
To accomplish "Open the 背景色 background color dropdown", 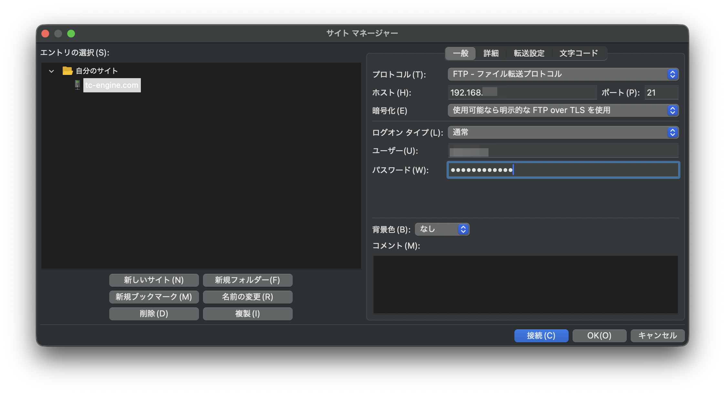I will click(x=442, y=229).
